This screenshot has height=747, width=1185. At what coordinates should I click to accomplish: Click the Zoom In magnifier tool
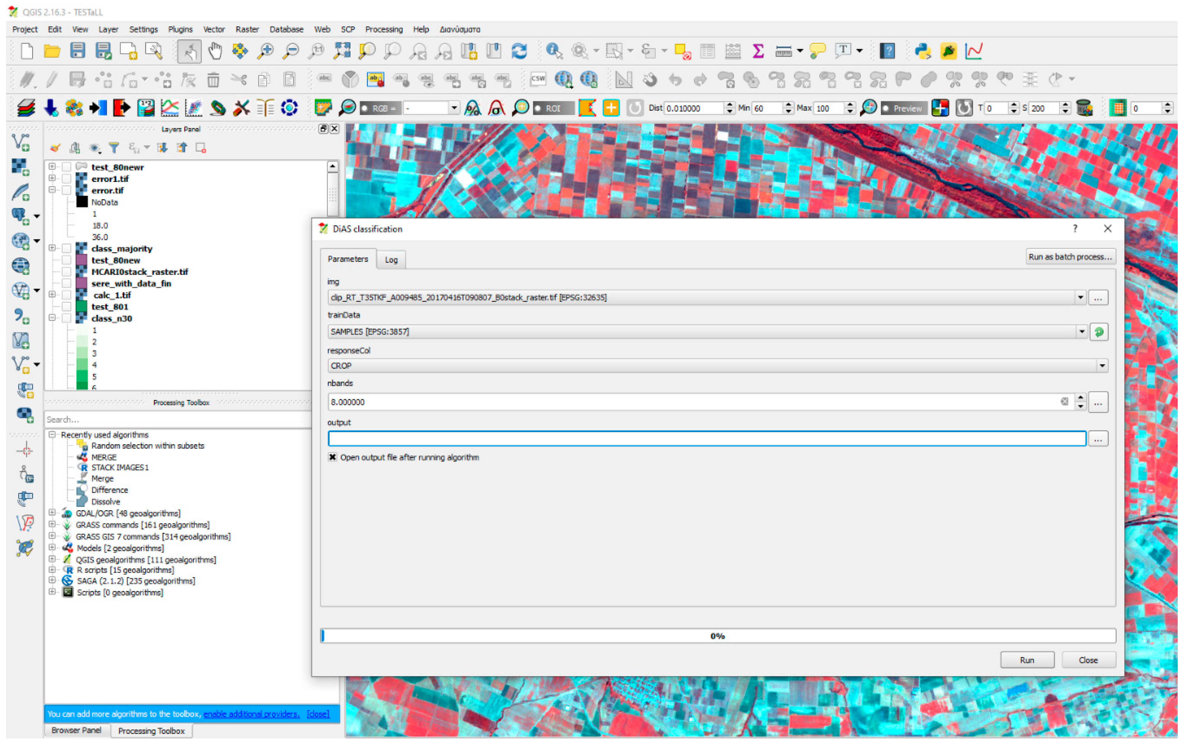click(x=266, y=51)
